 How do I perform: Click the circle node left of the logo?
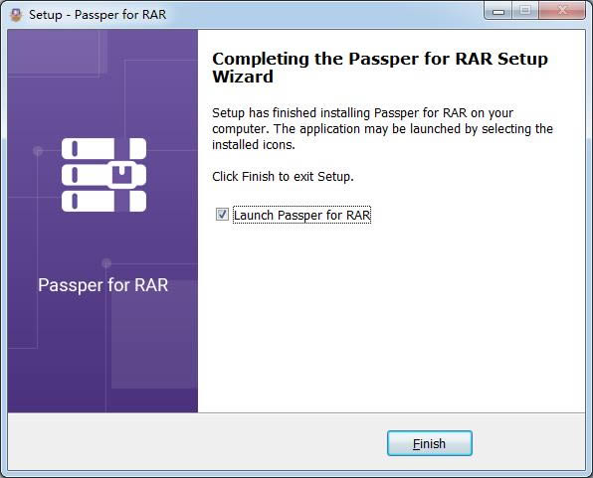tap(38, 151)
